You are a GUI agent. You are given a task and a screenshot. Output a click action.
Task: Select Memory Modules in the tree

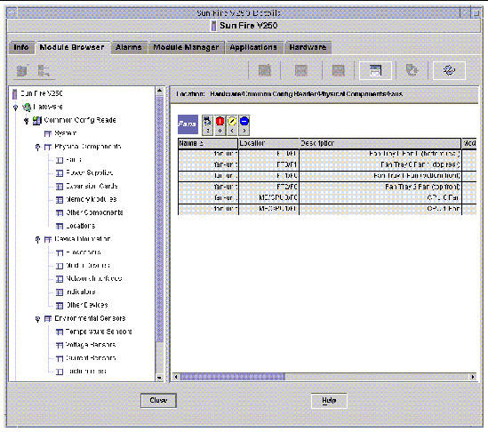pyautogui.click(x=92, y=199)
